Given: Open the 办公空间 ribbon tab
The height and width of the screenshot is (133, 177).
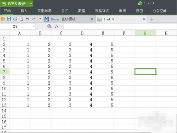Looking at the screenshot, I should [x=159, y=11].
